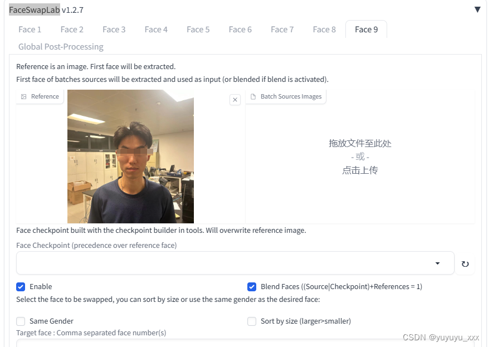Click the reference photo thumbnail
The width and height of the screenshot is (488, 347).
point(130,157)
